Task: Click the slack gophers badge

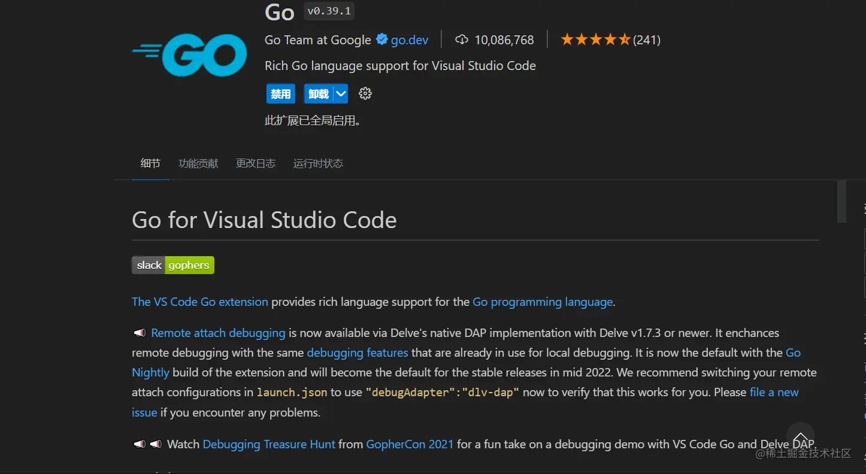Action: pyautogui.click(x=172, y=265)
